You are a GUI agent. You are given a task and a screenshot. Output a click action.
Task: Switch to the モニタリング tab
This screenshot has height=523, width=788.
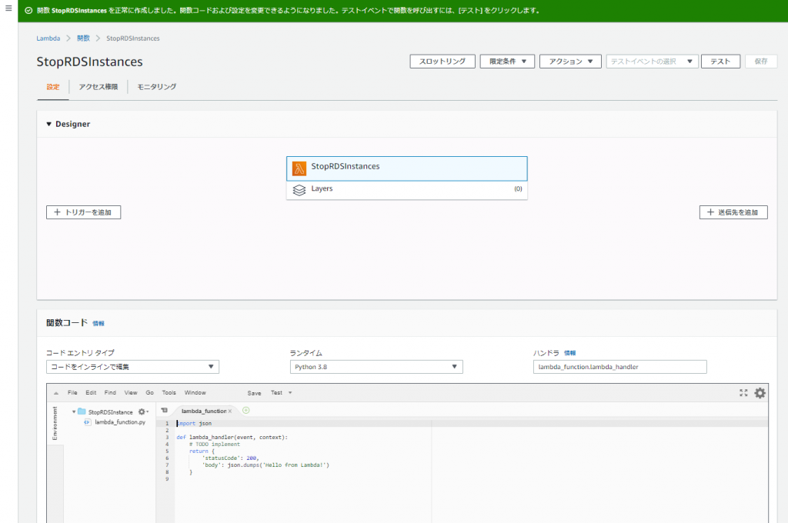pyautogui.click(x=157, y=87)
